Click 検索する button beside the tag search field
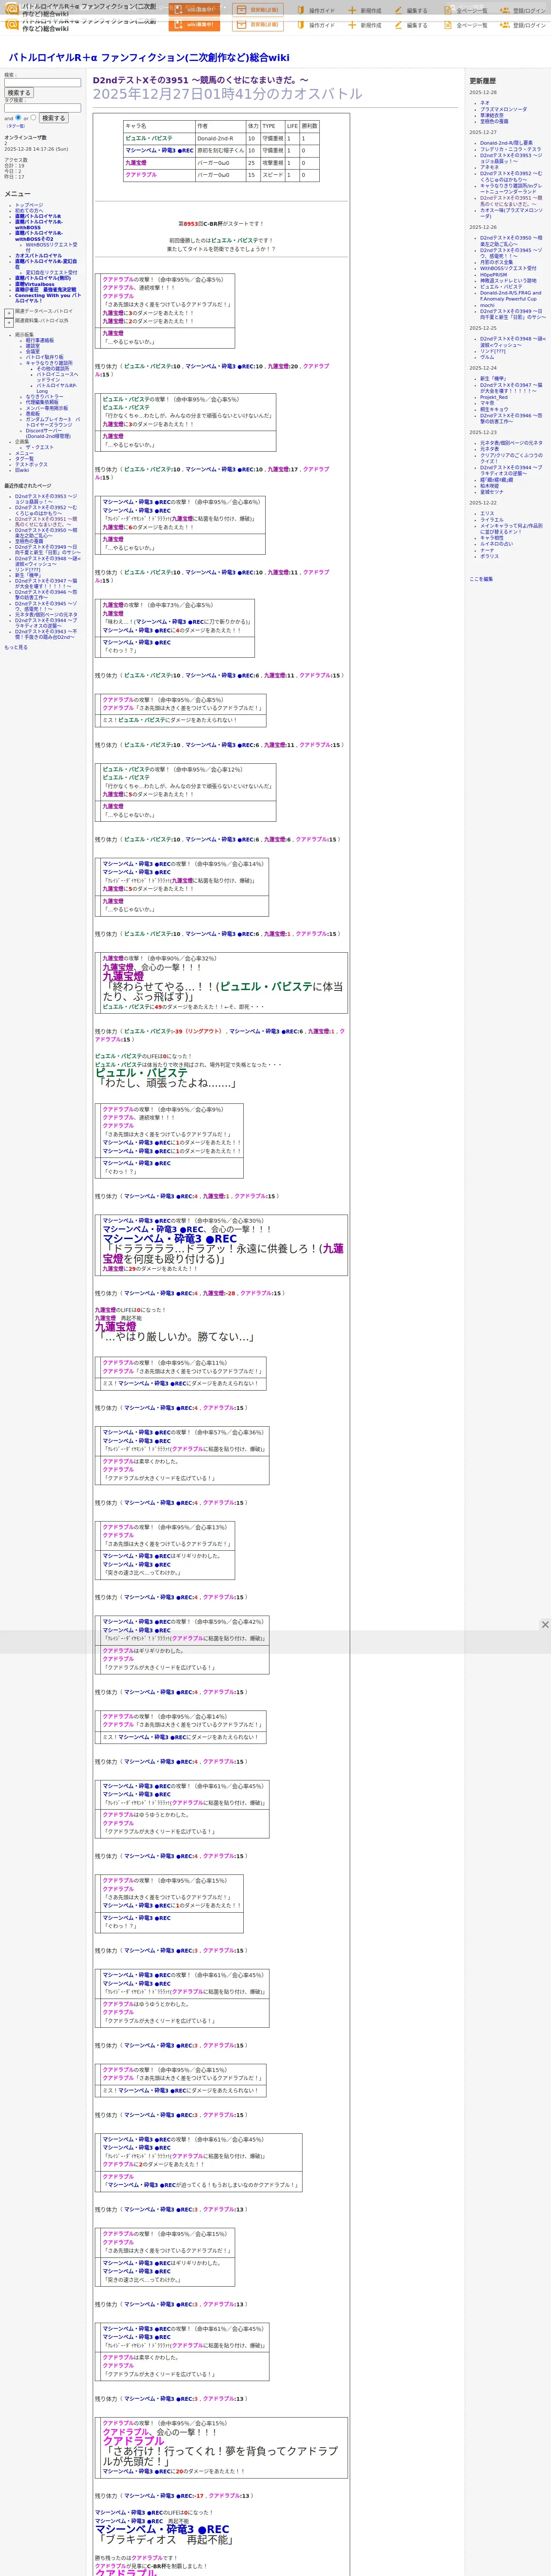 [x=53, y=118]
